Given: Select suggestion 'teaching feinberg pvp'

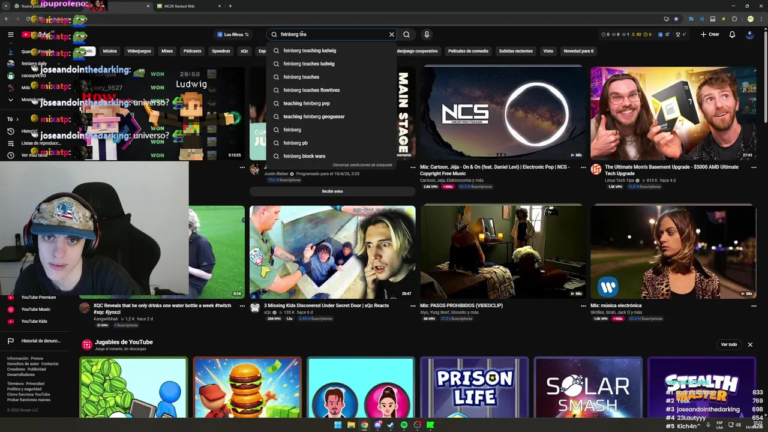Looking at the screenshot, I should 331,103.
